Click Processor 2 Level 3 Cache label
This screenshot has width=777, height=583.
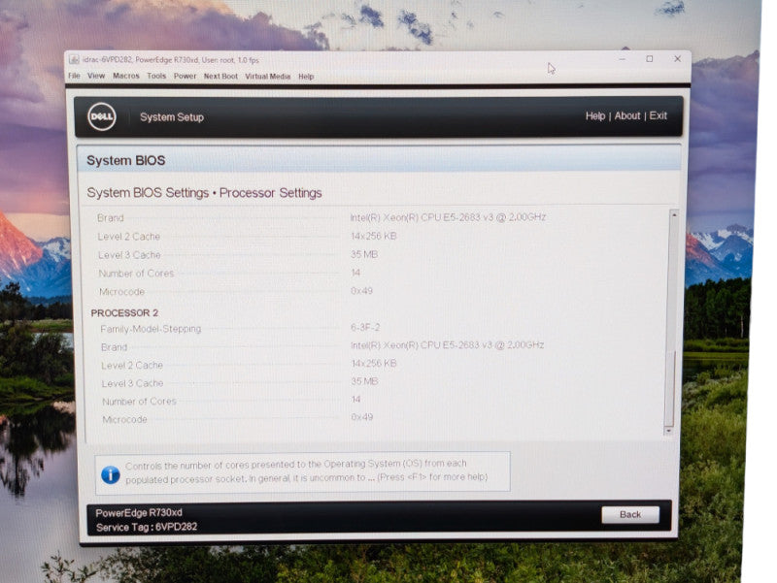132,383
